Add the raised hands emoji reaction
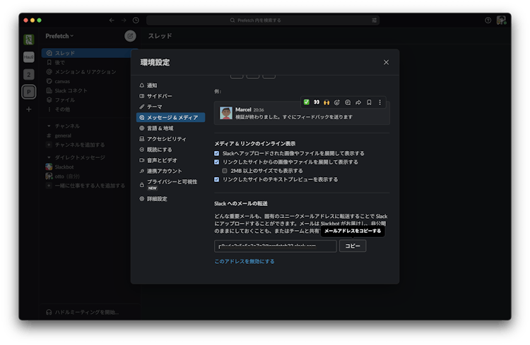530x345 pixels. [x=326, y=102]
